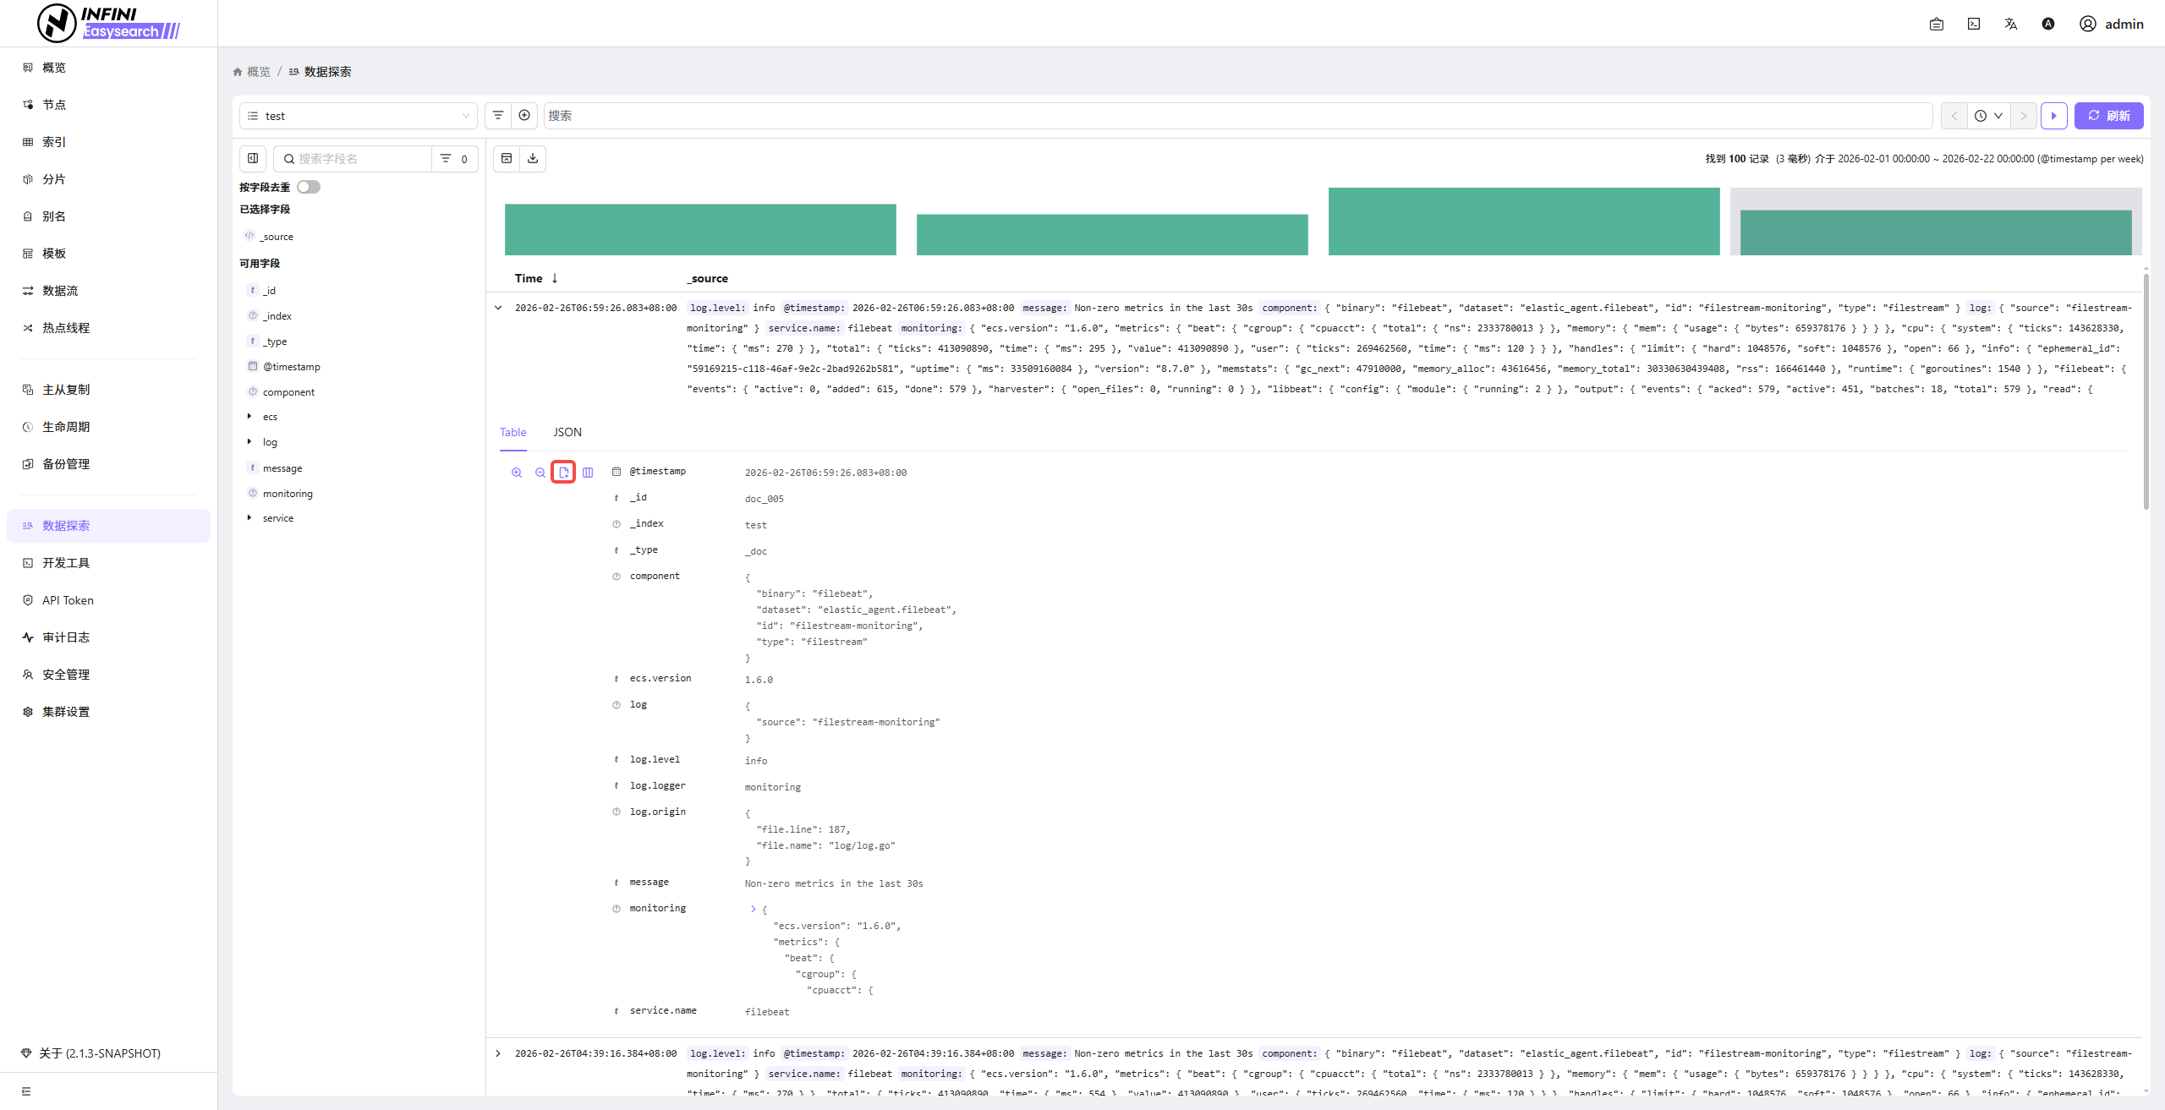The height and width of the screenshot is (1110, 2165).
Task: Click the toggle column in table icon
Action: point(588,473)
